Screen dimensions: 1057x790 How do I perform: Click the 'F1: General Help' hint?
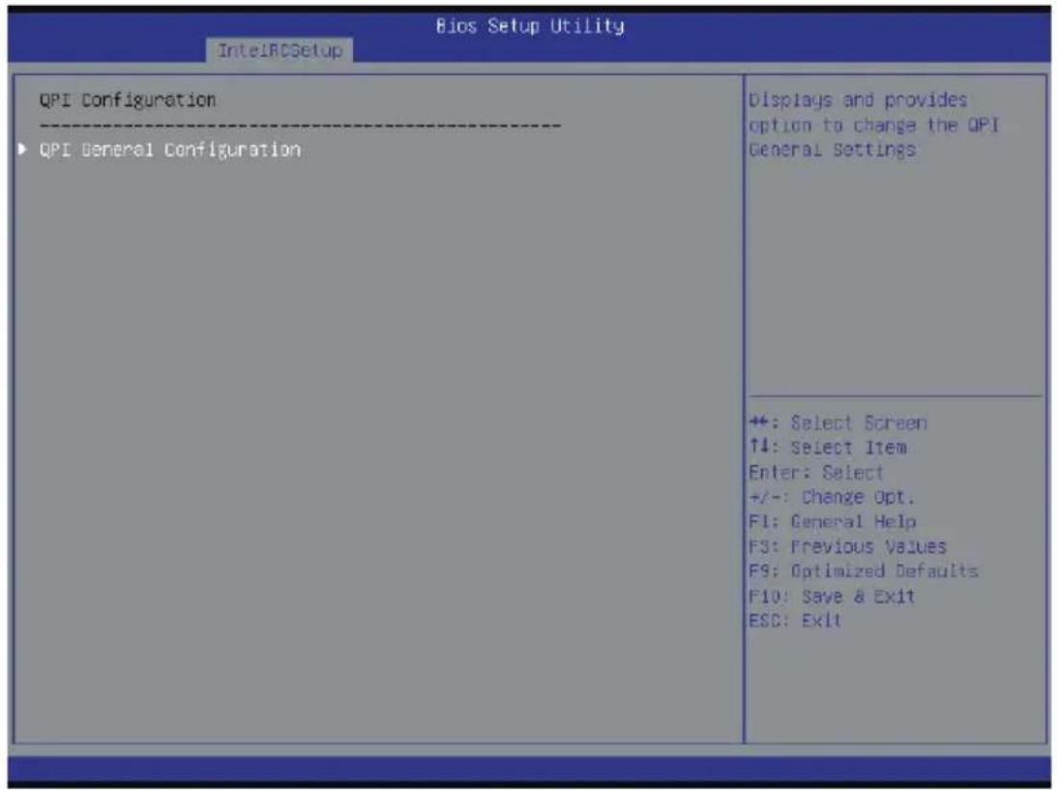click(833, 521)
